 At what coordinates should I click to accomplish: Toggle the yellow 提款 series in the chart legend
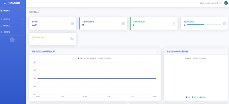pyautogui.click(x=86, y=58)
